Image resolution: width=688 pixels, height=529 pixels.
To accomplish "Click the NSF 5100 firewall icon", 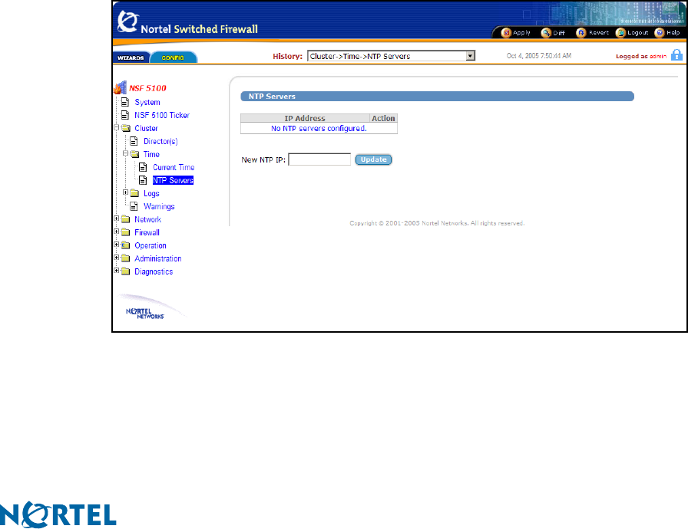I will pos(121,87).
